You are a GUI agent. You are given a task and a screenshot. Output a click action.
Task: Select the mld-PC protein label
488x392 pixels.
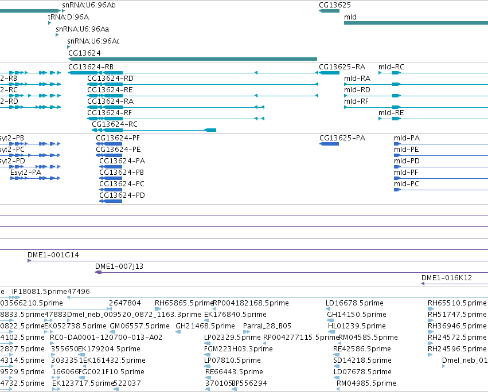tap(407, 184)
